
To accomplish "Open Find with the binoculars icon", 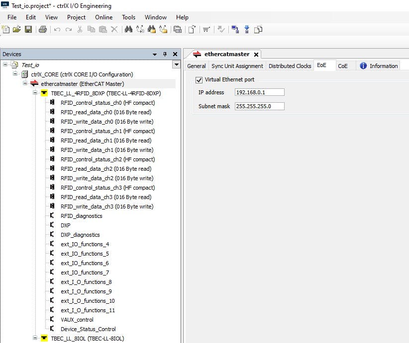I will (128, 29).
